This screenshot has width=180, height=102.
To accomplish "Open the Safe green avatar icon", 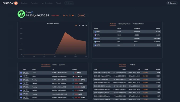I will 21,14.
